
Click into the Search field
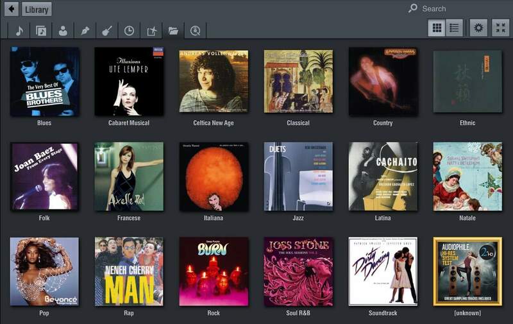(455, 8)
